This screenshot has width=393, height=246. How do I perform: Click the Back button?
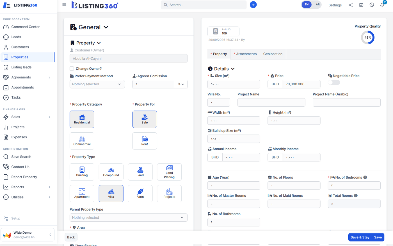71,237
